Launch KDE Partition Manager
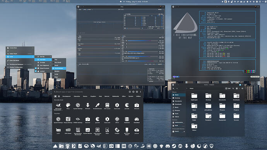Image resolution: width=267 pixels, height=150 pixels. [98, 131]
